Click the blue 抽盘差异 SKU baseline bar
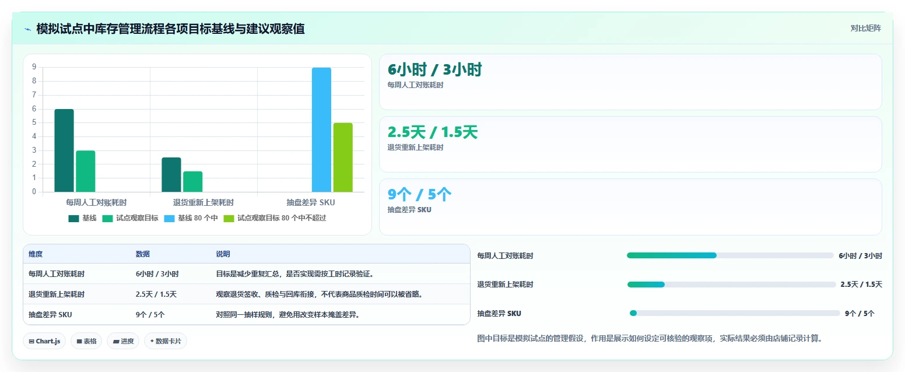Image resolution: width=905 pixels, height=372 pixels. 321,129
